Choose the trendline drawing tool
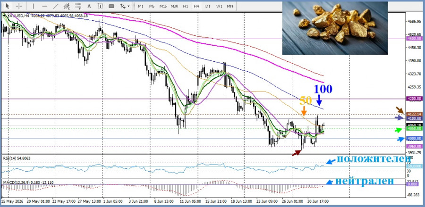Image resolution: width=425 pixels, height=207 pixels. (x=56, y=6)
